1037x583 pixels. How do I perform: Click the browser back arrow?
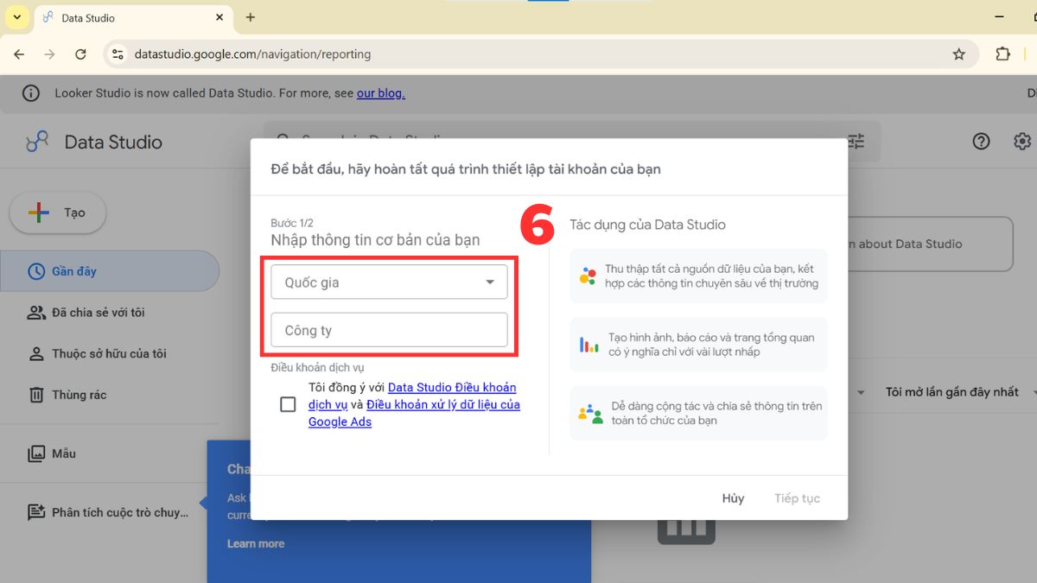[x=19, y=54]
